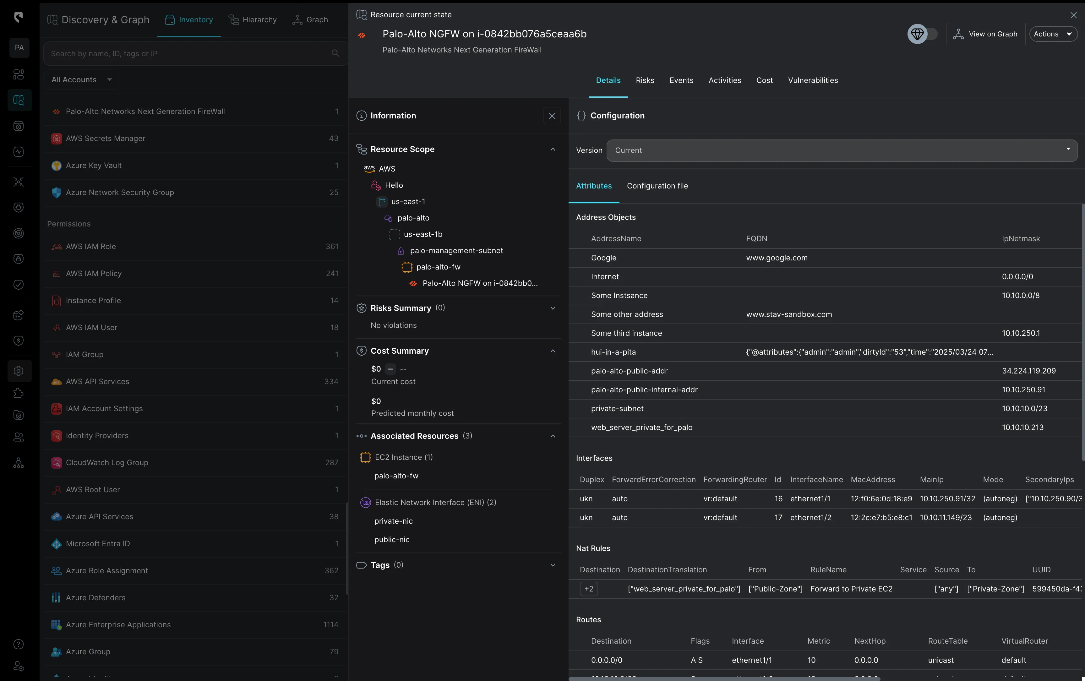Open the public-nic associated resource
1085x681 pixels.
coord(392,540)
